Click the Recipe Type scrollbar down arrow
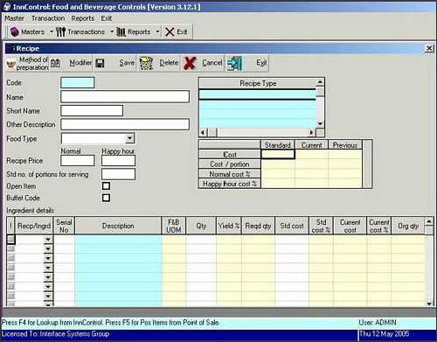 (320, 123)
